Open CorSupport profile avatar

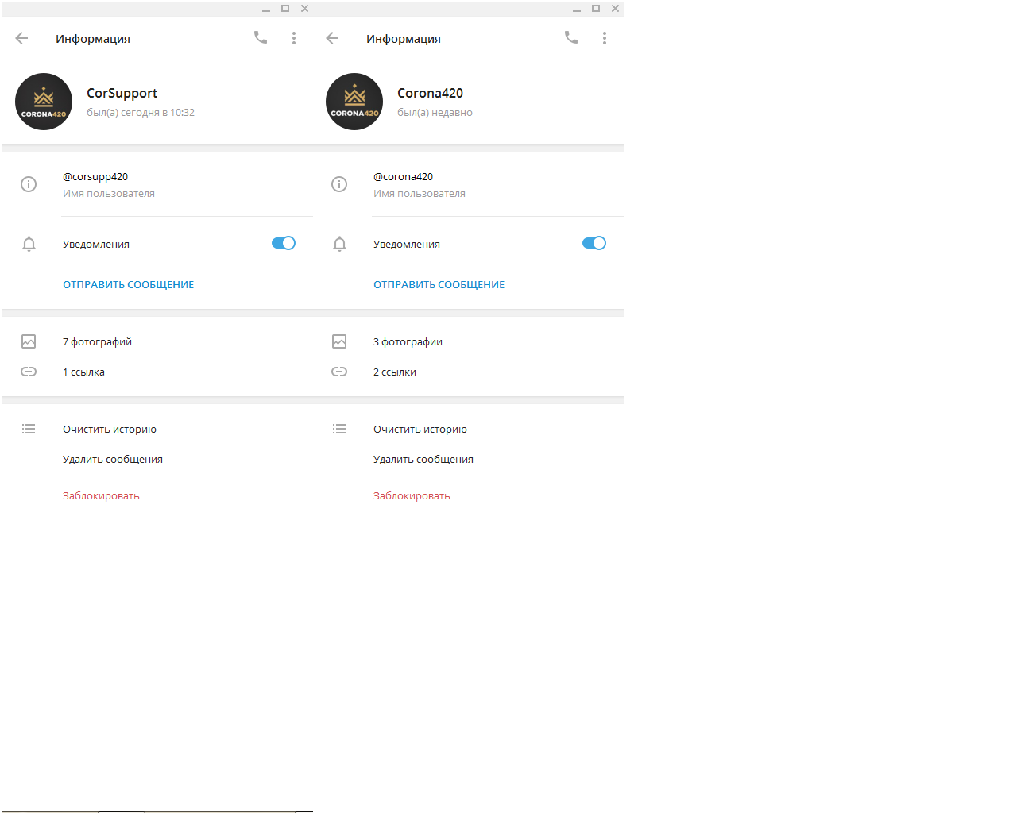(44, 102)
